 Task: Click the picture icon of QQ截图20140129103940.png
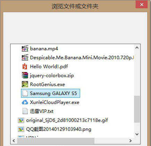21,129
